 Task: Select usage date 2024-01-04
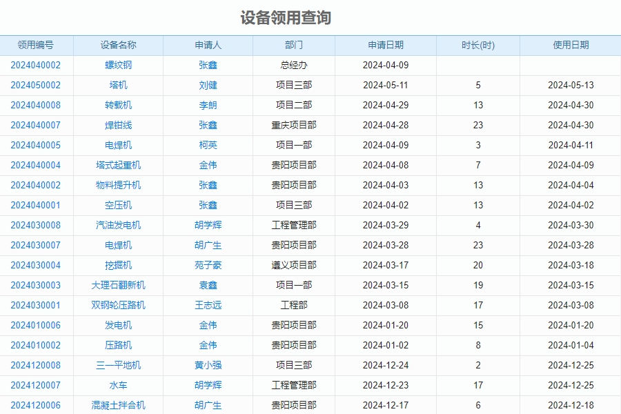coord(571,345)
